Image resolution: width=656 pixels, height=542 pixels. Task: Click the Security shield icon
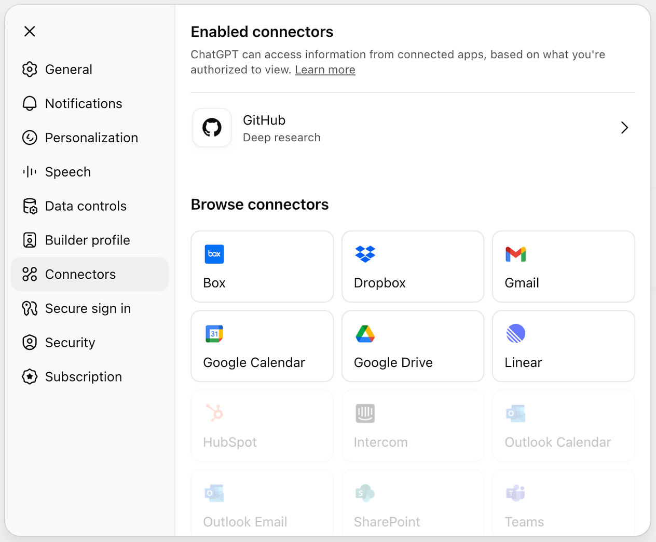tap(30, 343)
